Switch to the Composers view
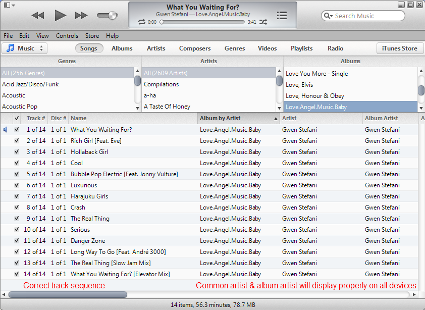Image resolution: width=425 pixels, height=310 pixels. pyautogui.click(x=195, y=48)
